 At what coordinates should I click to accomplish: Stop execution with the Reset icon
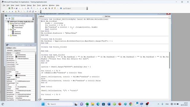[x=43, y=8]
